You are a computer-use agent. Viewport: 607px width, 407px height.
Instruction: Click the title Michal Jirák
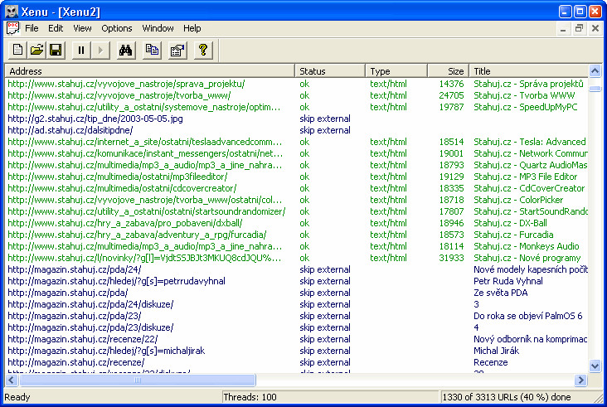[x=496, y=351]
